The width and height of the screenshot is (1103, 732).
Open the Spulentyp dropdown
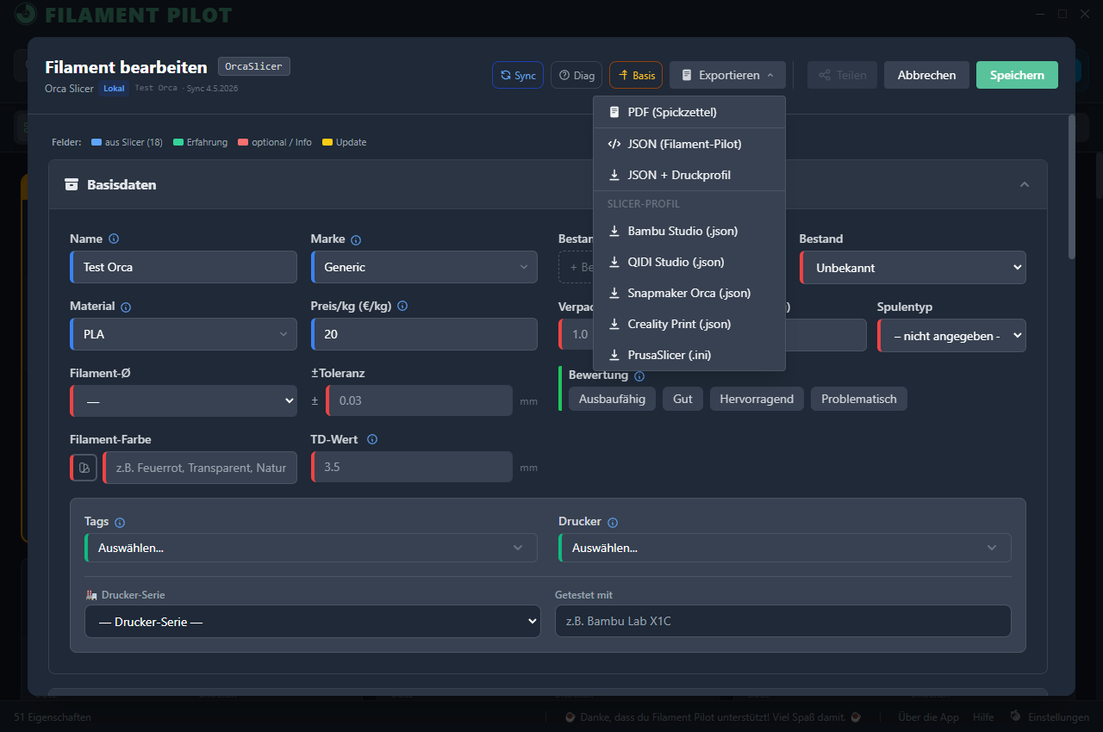[x=951, y=335]
